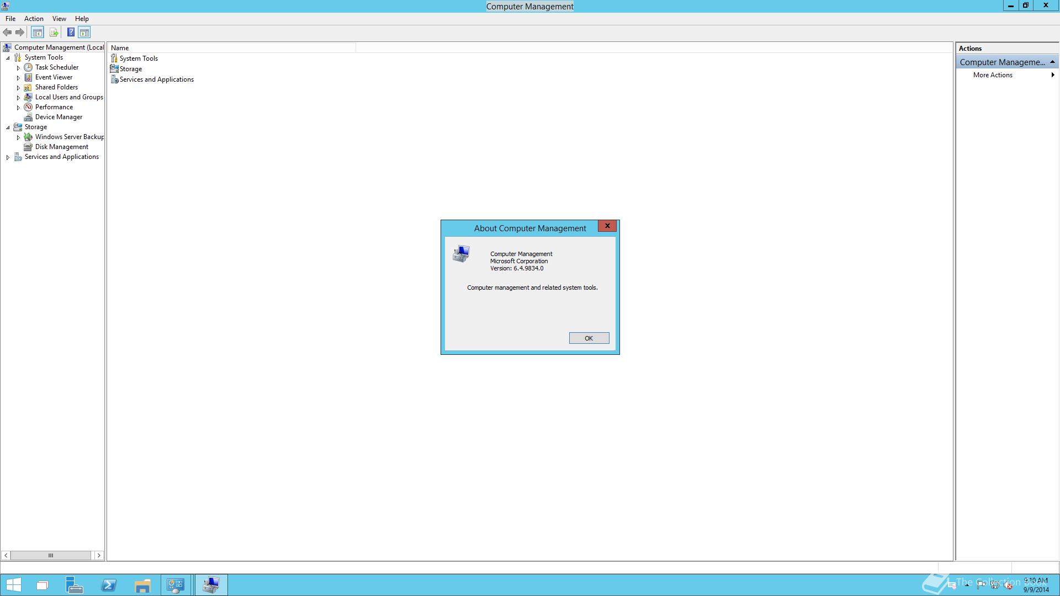Select System Tools in the right pane list
Screen dimensions: 1060x596
pos(135,58)
